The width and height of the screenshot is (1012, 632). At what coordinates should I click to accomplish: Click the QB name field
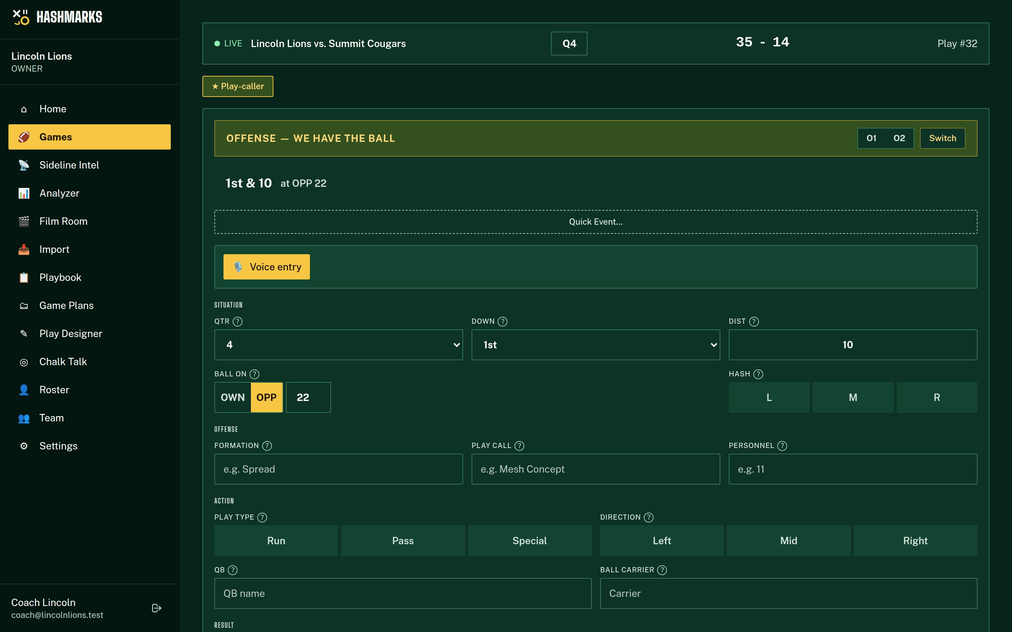[x=403, y=593]
